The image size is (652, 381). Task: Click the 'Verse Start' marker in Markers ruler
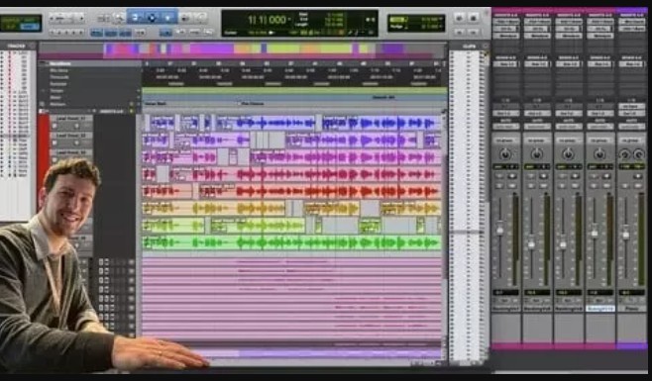pyautogui.click(x=156, y=104)
